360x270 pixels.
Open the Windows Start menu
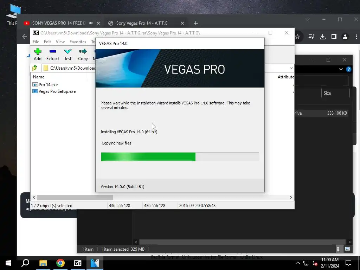[8, 263]
